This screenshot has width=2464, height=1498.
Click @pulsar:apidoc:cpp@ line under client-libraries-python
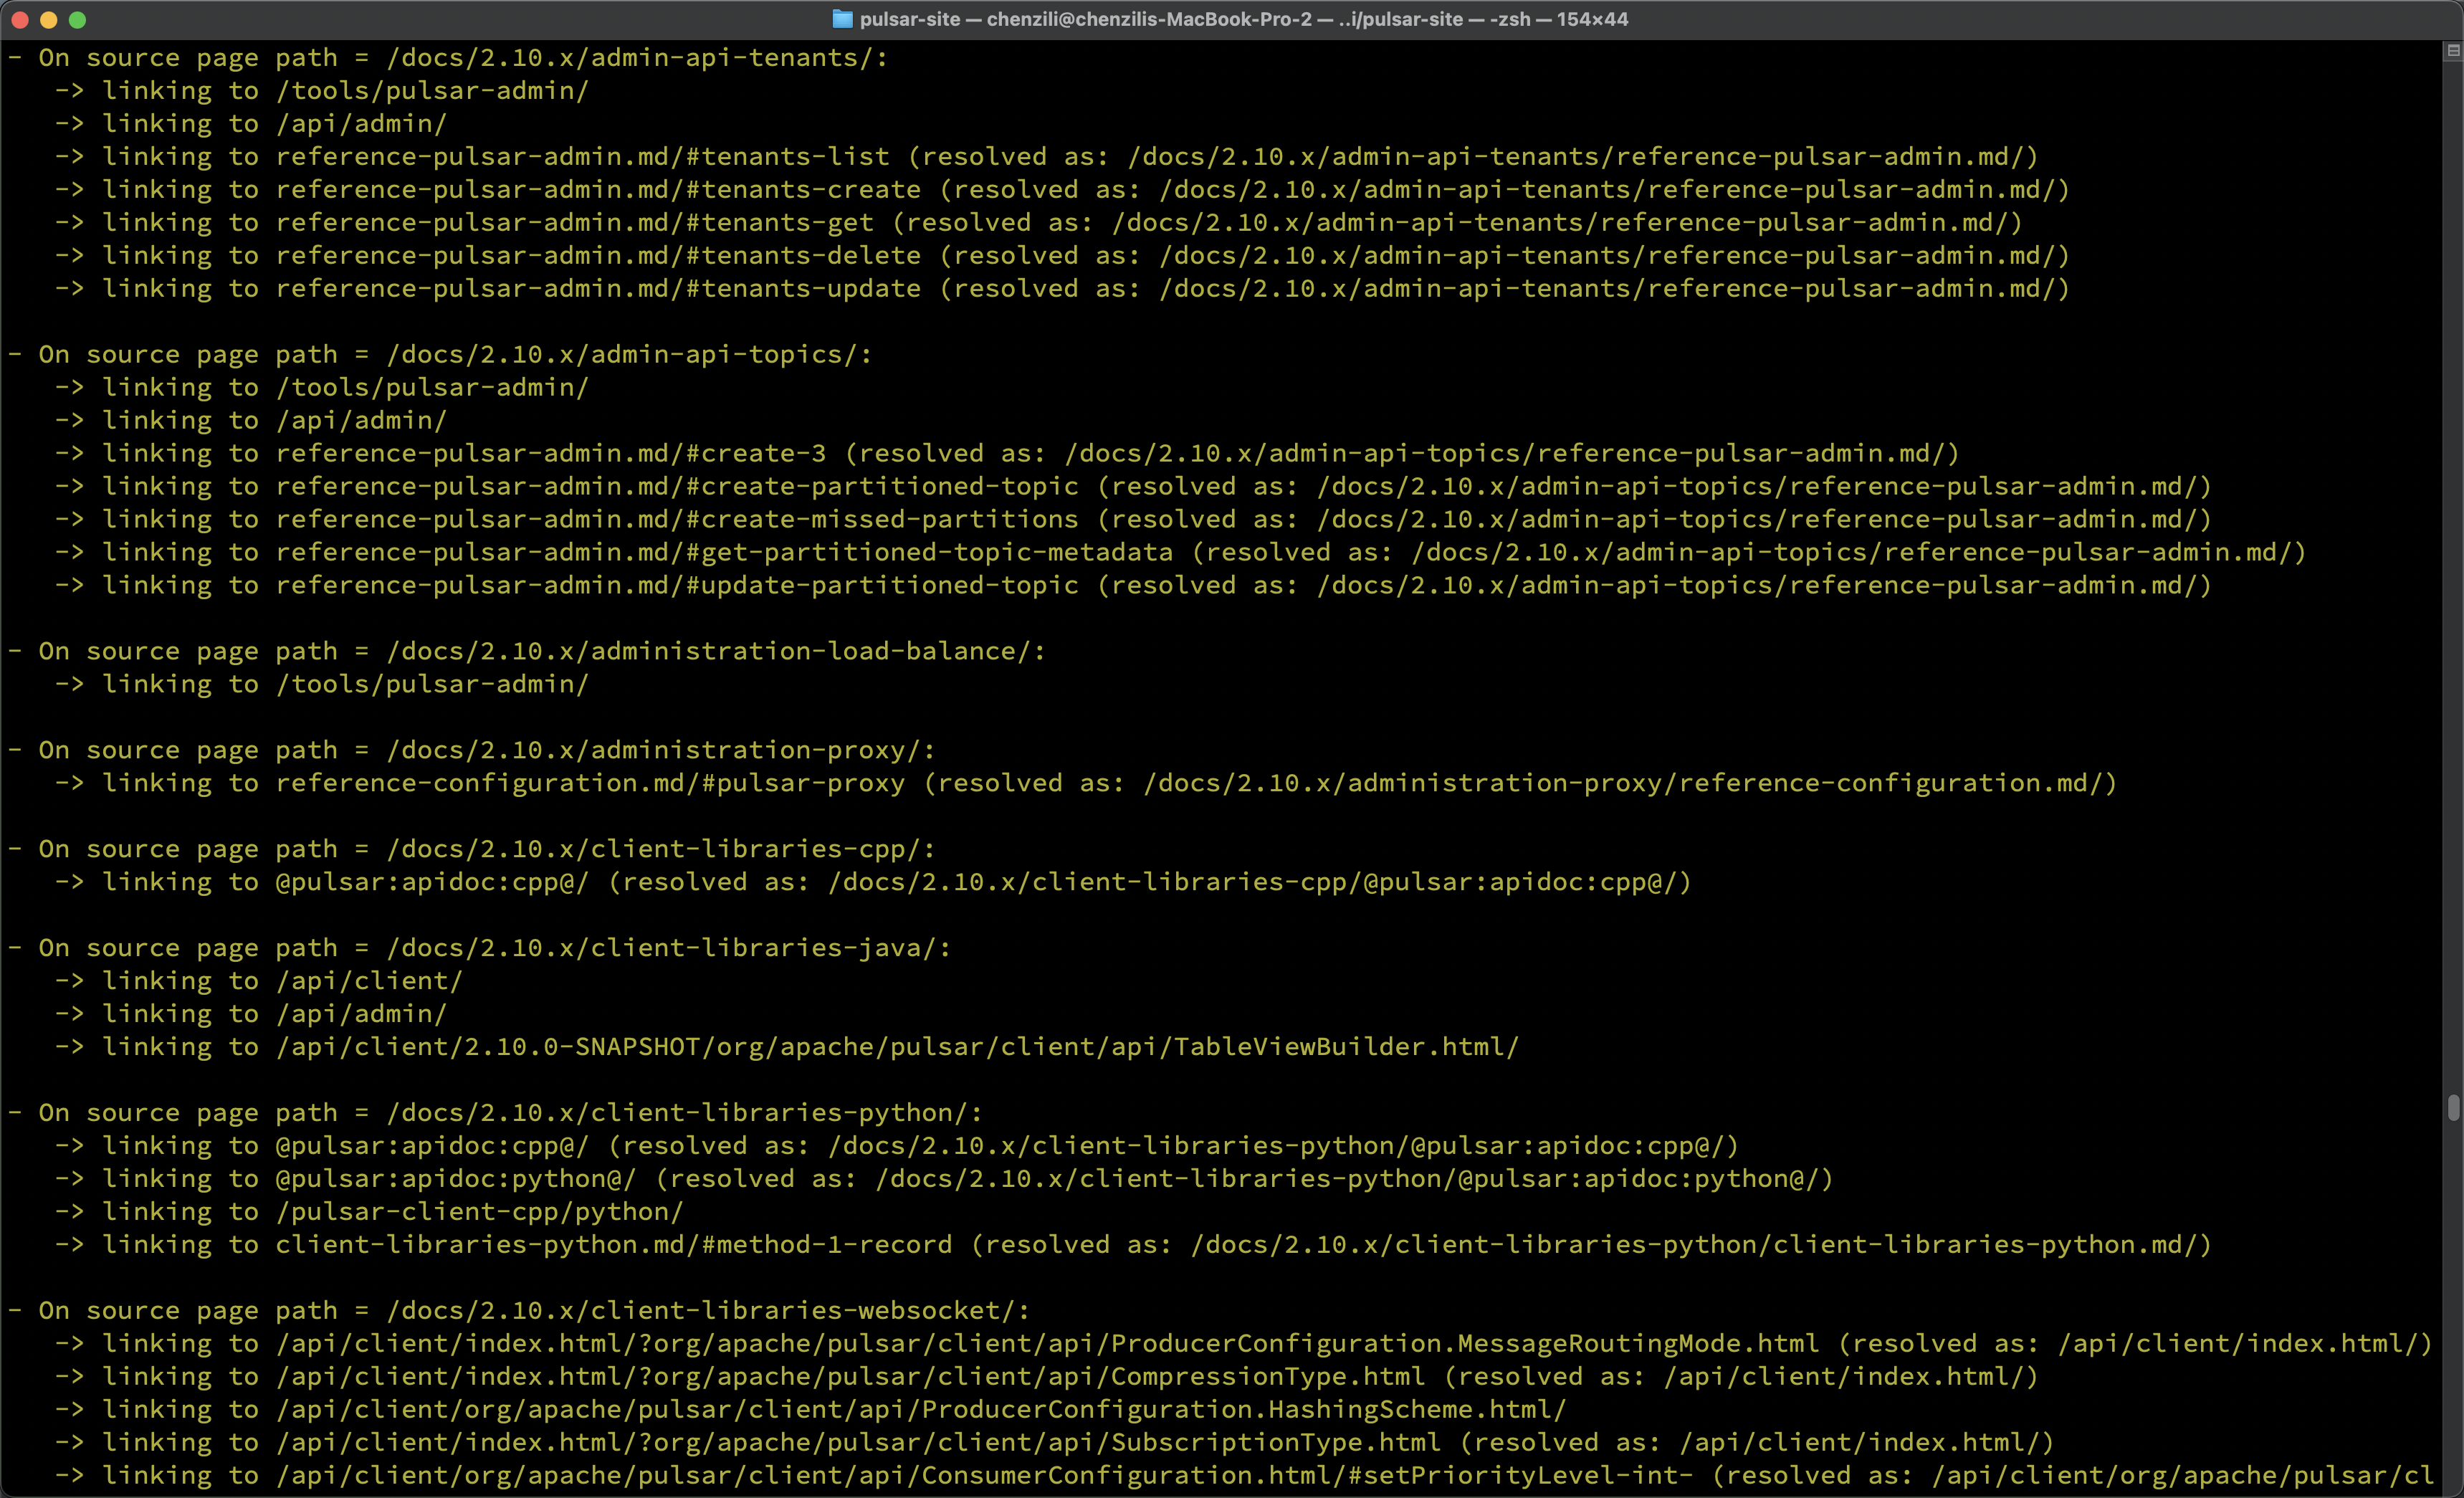click(x=897, y=1146)
